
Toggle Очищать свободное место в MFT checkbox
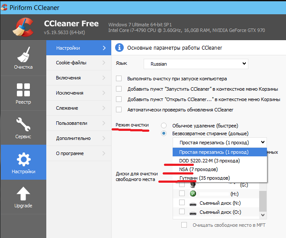184,225
